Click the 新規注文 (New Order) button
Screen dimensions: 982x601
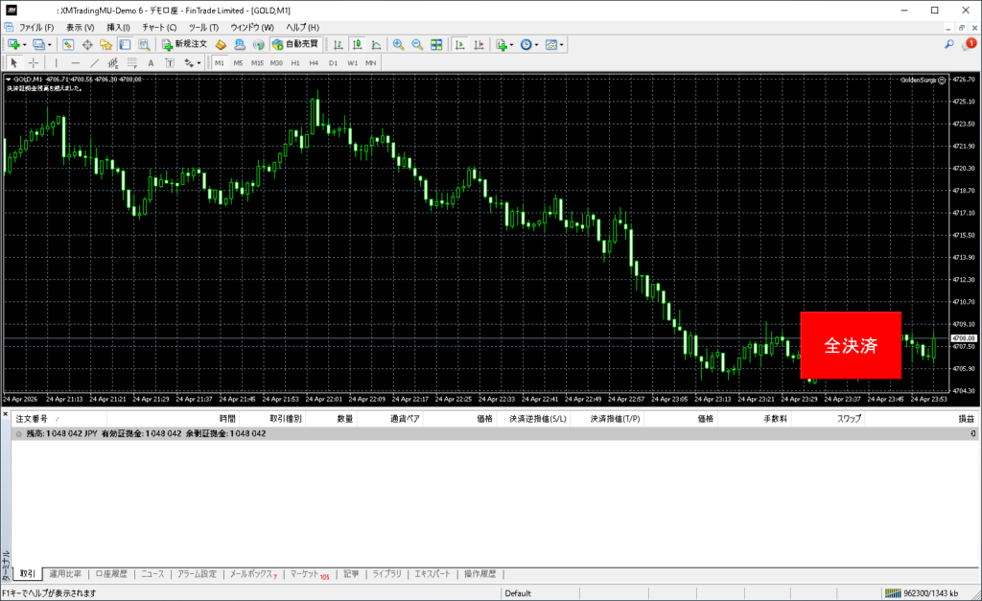[x=184, y=44]
